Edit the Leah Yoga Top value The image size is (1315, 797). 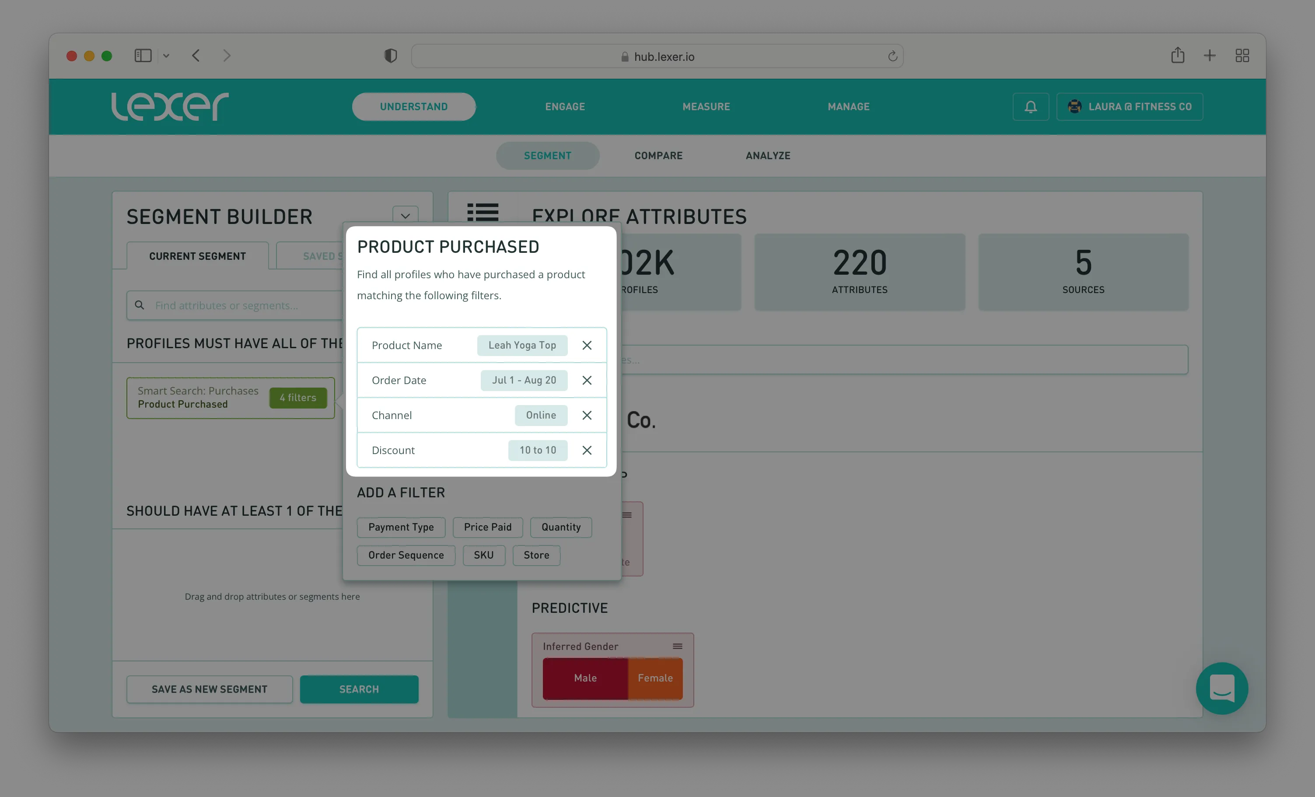[521, 346]
